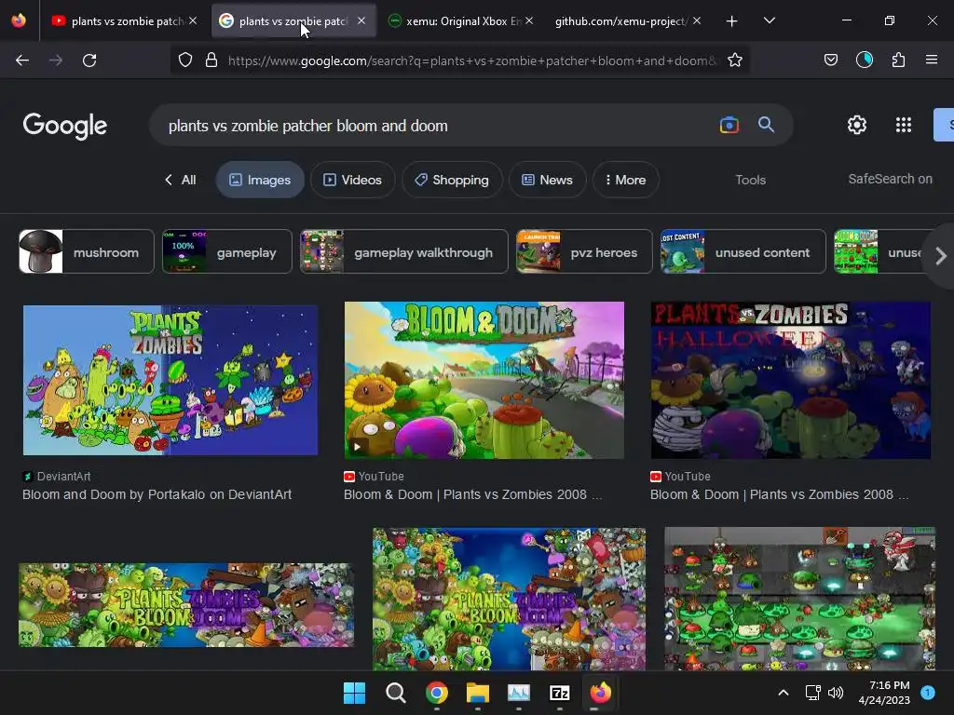Open Bloom and Doom by Portakalo link
This screenshot has height=715, width=954.
click(x=157, y=495)
